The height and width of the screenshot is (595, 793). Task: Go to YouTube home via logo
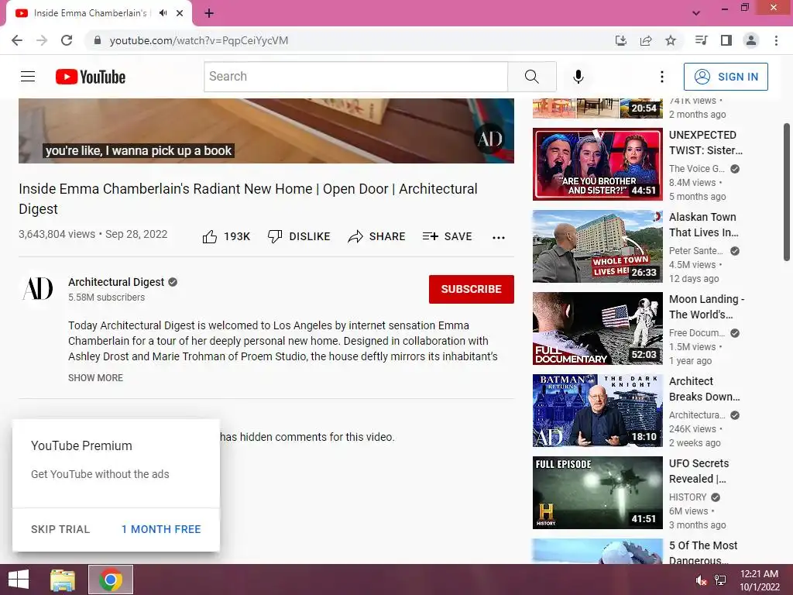click(x=91, y=77)
